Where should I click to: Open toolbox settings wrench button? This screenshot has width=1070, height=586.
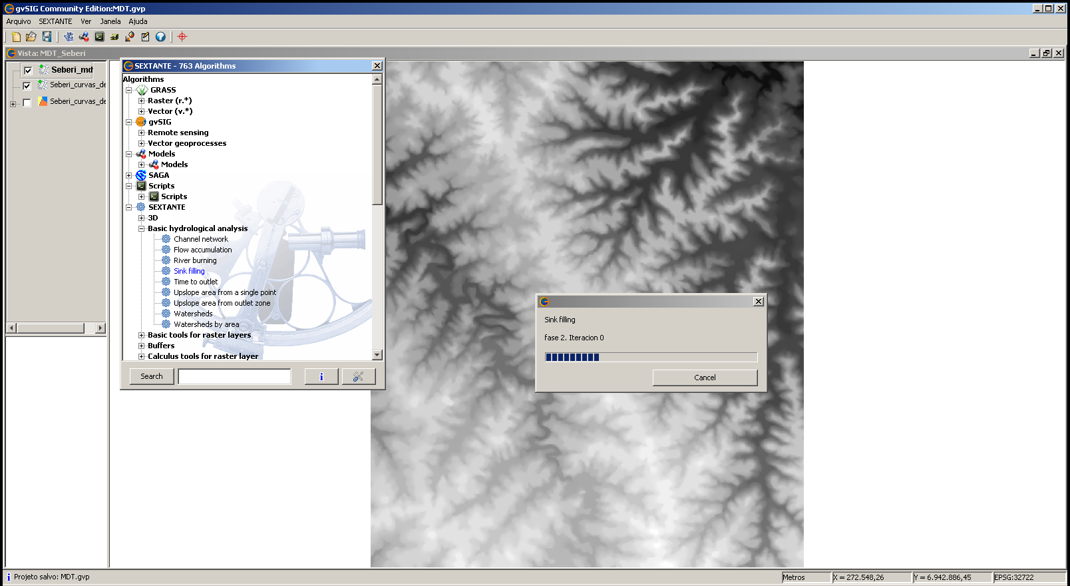tap(359, 376)
